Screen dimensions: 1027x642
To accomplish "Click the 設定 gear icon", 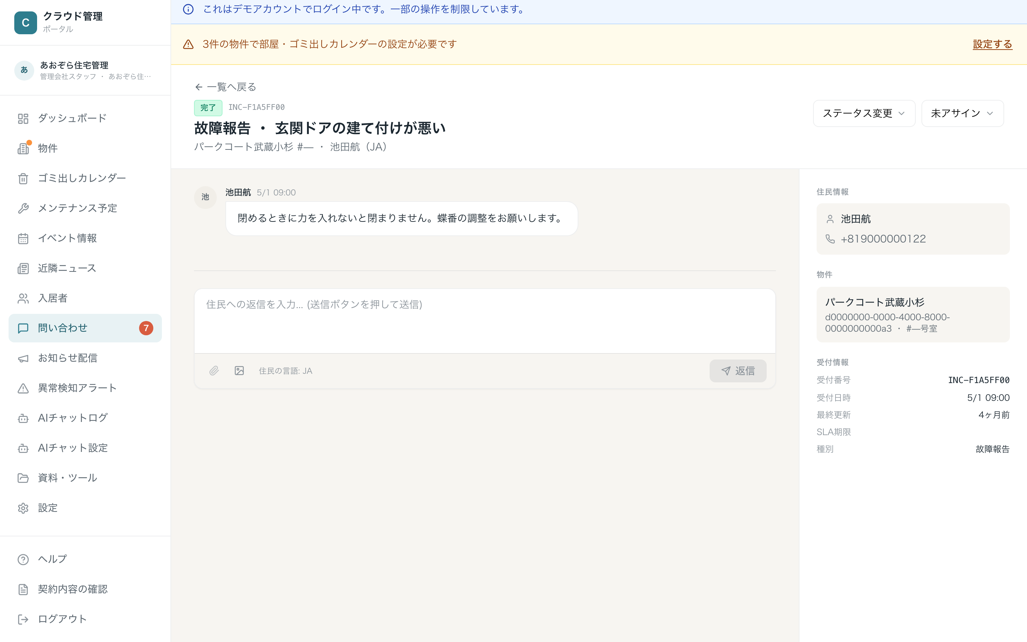I will [x=23, y=508].
